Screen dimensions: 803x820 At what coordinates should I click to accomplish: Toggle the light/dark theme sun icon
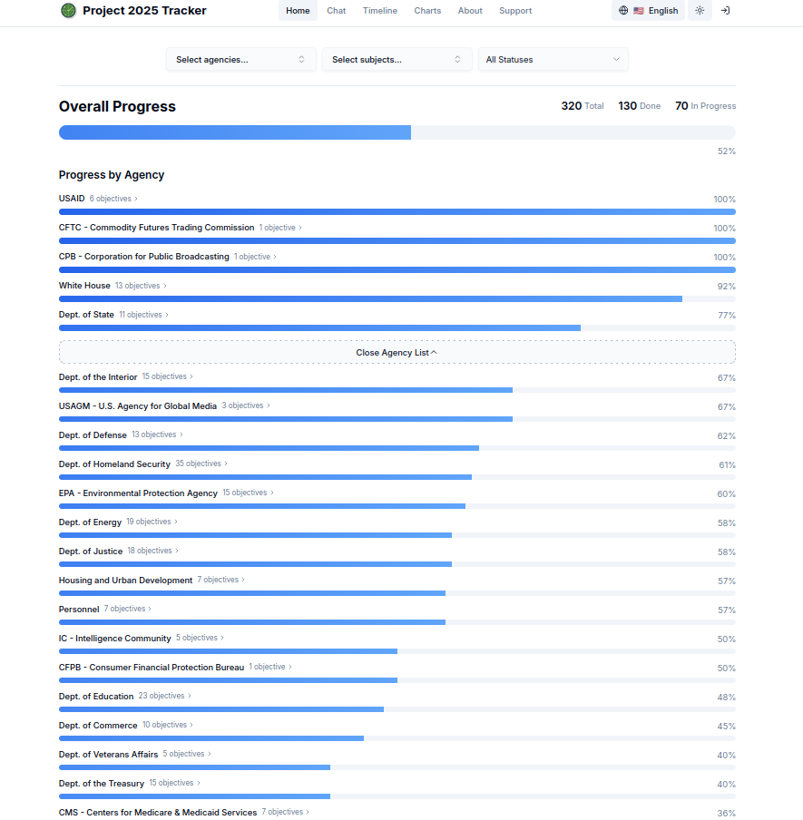(700, 11)
